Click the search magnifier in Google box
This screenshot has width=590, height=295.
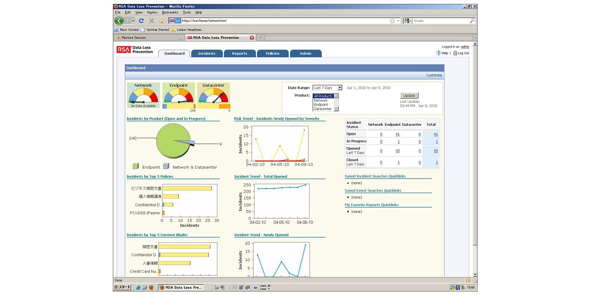point(472,21)
